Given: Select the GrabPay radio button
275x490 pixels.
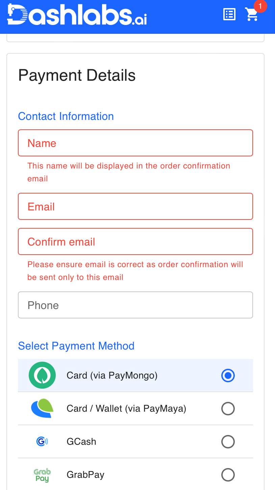Looking at the screenshot, I should pyautogui.click(x=228, y=475).
